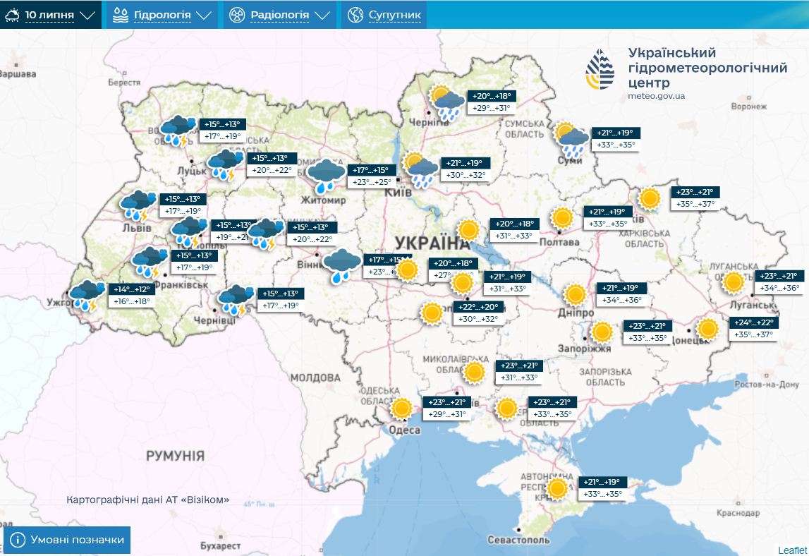Click the thunderstorm icon near Chernivtsi
The image size is (809, 556).
236,300
